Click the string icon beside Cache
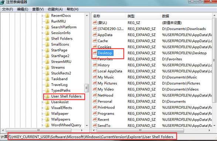Screen dimensions: 217x141 (x=95, y=41)
